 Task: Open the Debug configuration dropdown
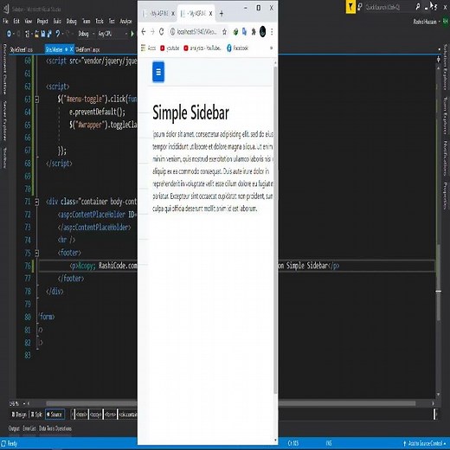87,34
